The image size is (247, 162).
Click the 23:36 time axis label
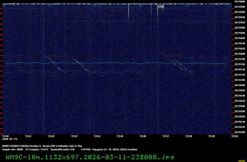pos(143,136)
